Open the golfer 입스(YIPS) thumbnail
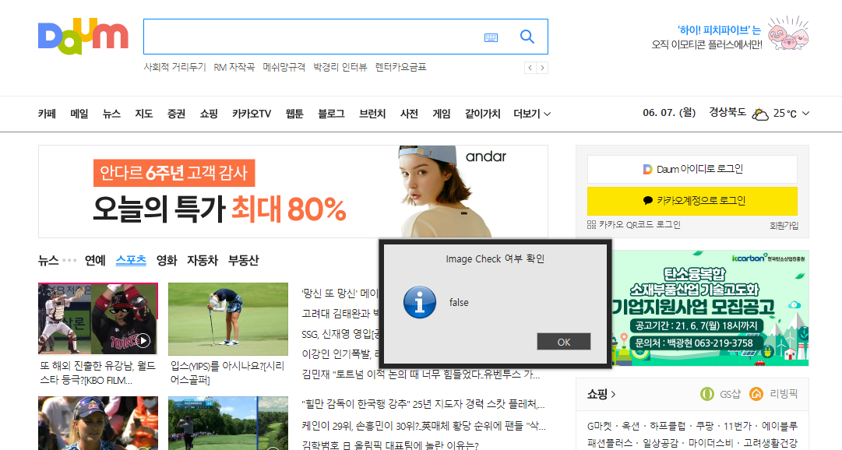842x450 pixels. pos(228,319)
